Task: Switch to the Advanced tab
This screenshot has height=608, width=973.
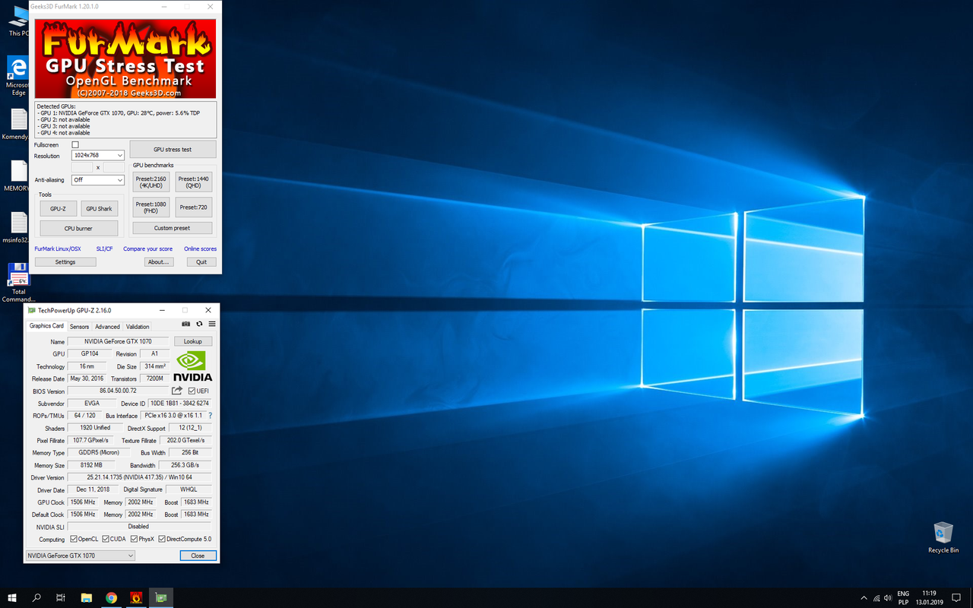Action: 107,327
